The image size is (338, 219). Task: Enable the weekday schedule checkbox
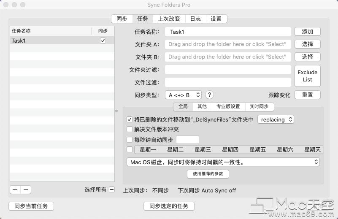tap(130, 149)
